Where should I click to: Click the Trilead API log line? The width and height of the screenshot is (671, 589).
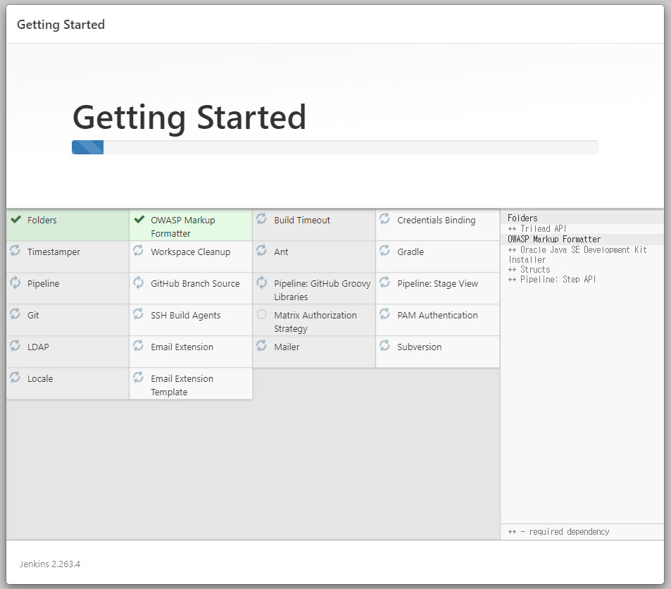point(537,229)
